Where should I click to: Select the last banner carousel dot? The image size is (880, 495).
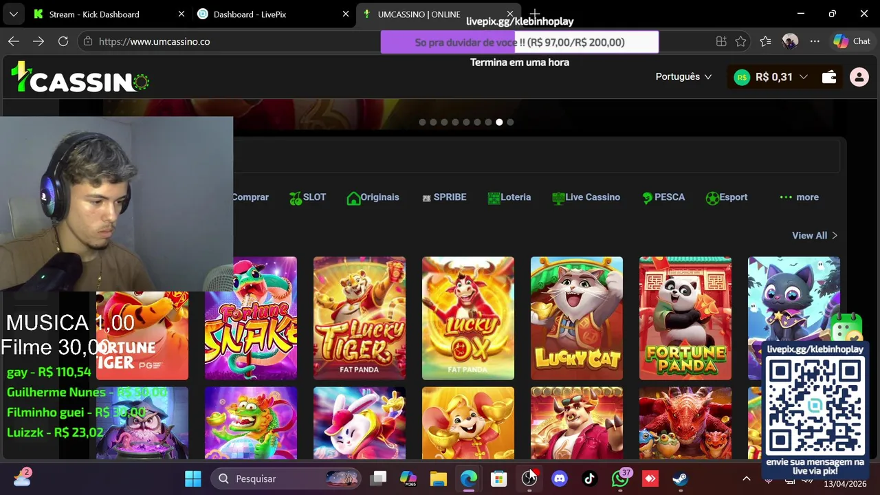click(510, 122)
